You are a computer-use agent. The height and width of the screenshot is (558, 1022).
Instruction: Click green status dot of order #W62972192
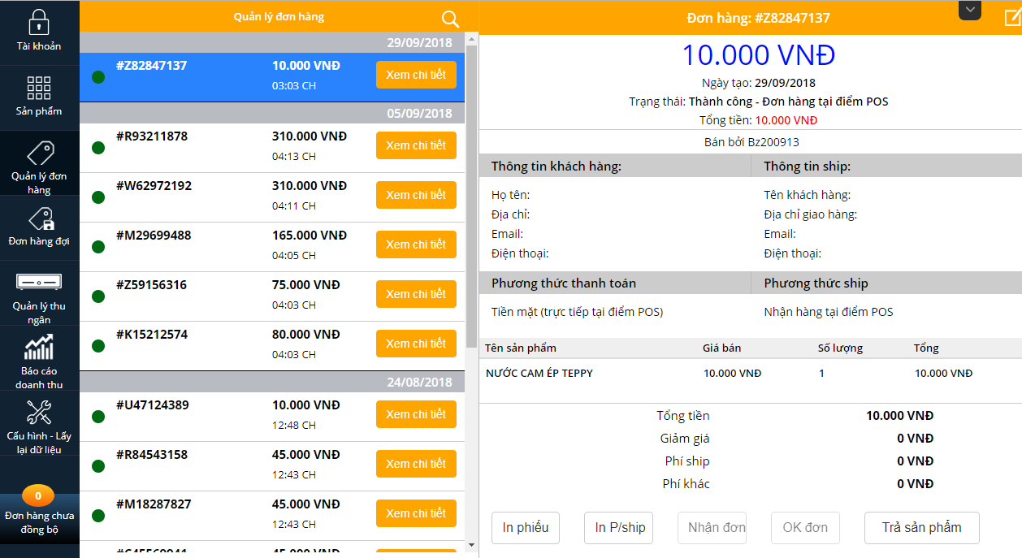[98, 197]
